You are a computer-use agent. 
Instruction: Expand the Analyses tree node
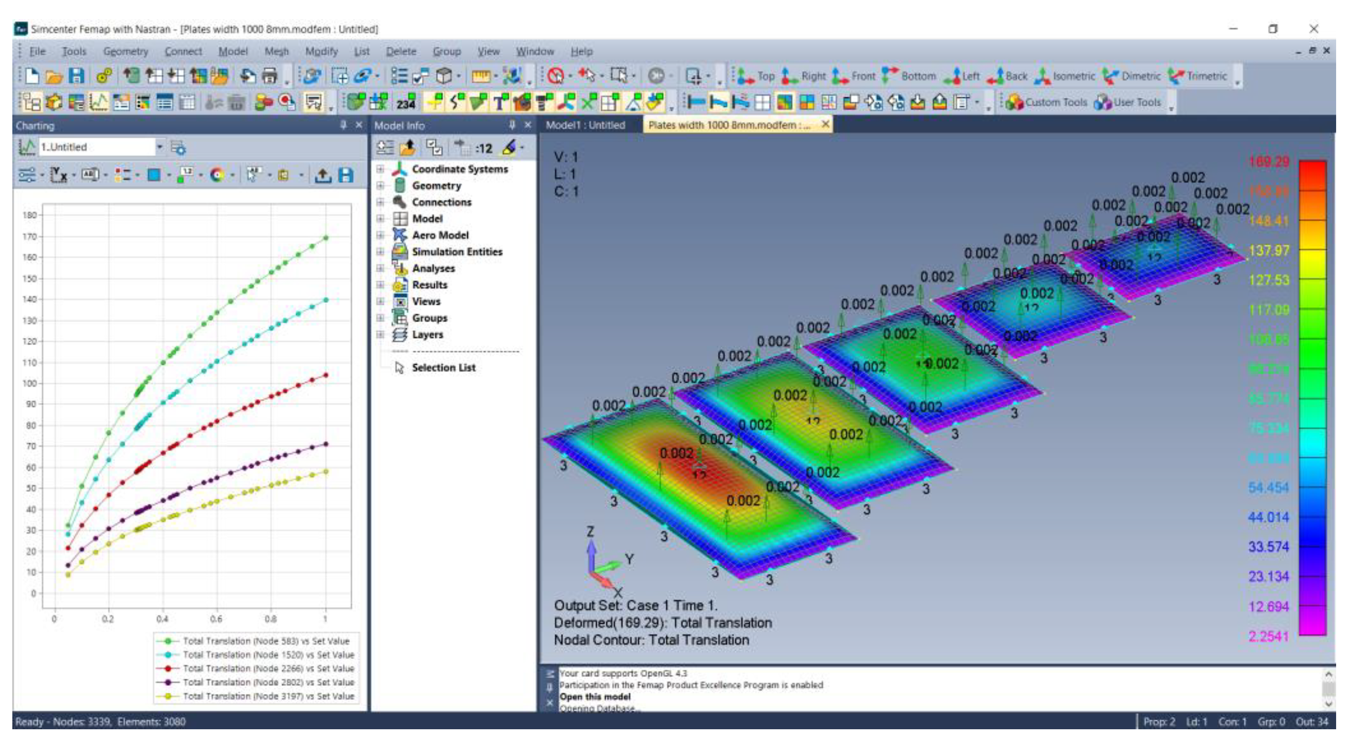(381, 268)
